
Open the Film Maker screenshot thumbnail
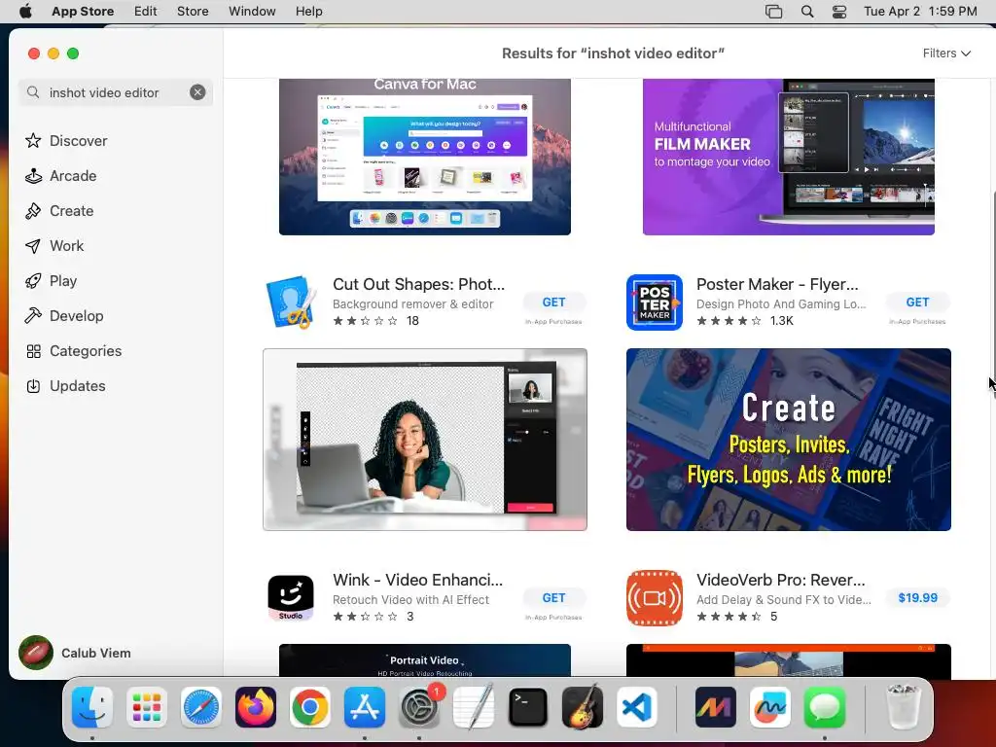[x=788, y=157]
